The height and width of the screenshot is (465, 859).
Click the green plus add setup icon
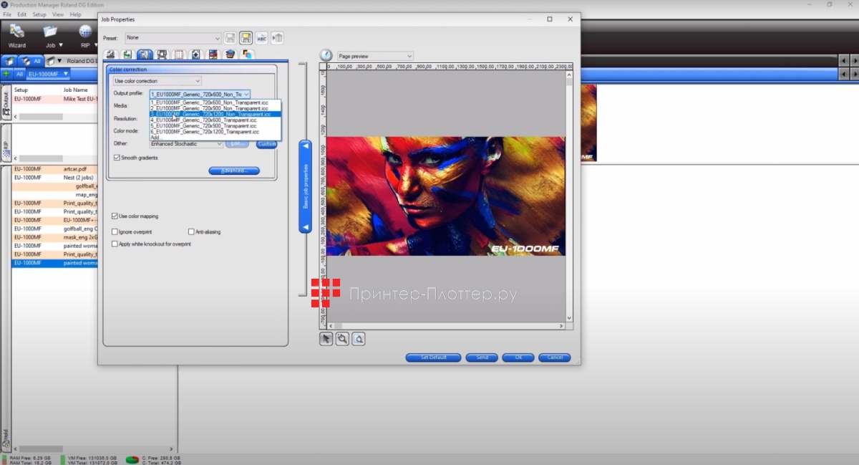point(6,74)
